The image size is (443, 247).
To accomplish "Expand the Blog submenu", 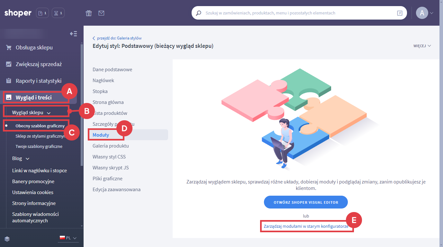I will (21, 158).
